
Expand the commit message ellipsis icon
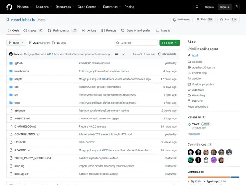(116, 54)
